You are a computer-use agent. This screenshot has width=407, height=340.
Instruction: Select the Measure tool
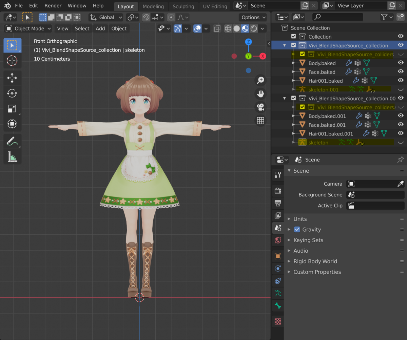pyautogui.click(x=12, y=156)
